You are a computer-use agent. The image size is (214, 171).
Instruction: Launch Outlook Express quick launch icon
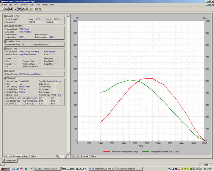coord(13,169)
